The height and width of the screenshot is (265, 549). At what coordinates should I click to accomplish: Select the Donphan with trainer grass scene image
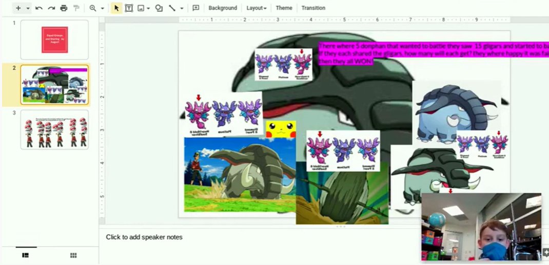pos(240,174)
